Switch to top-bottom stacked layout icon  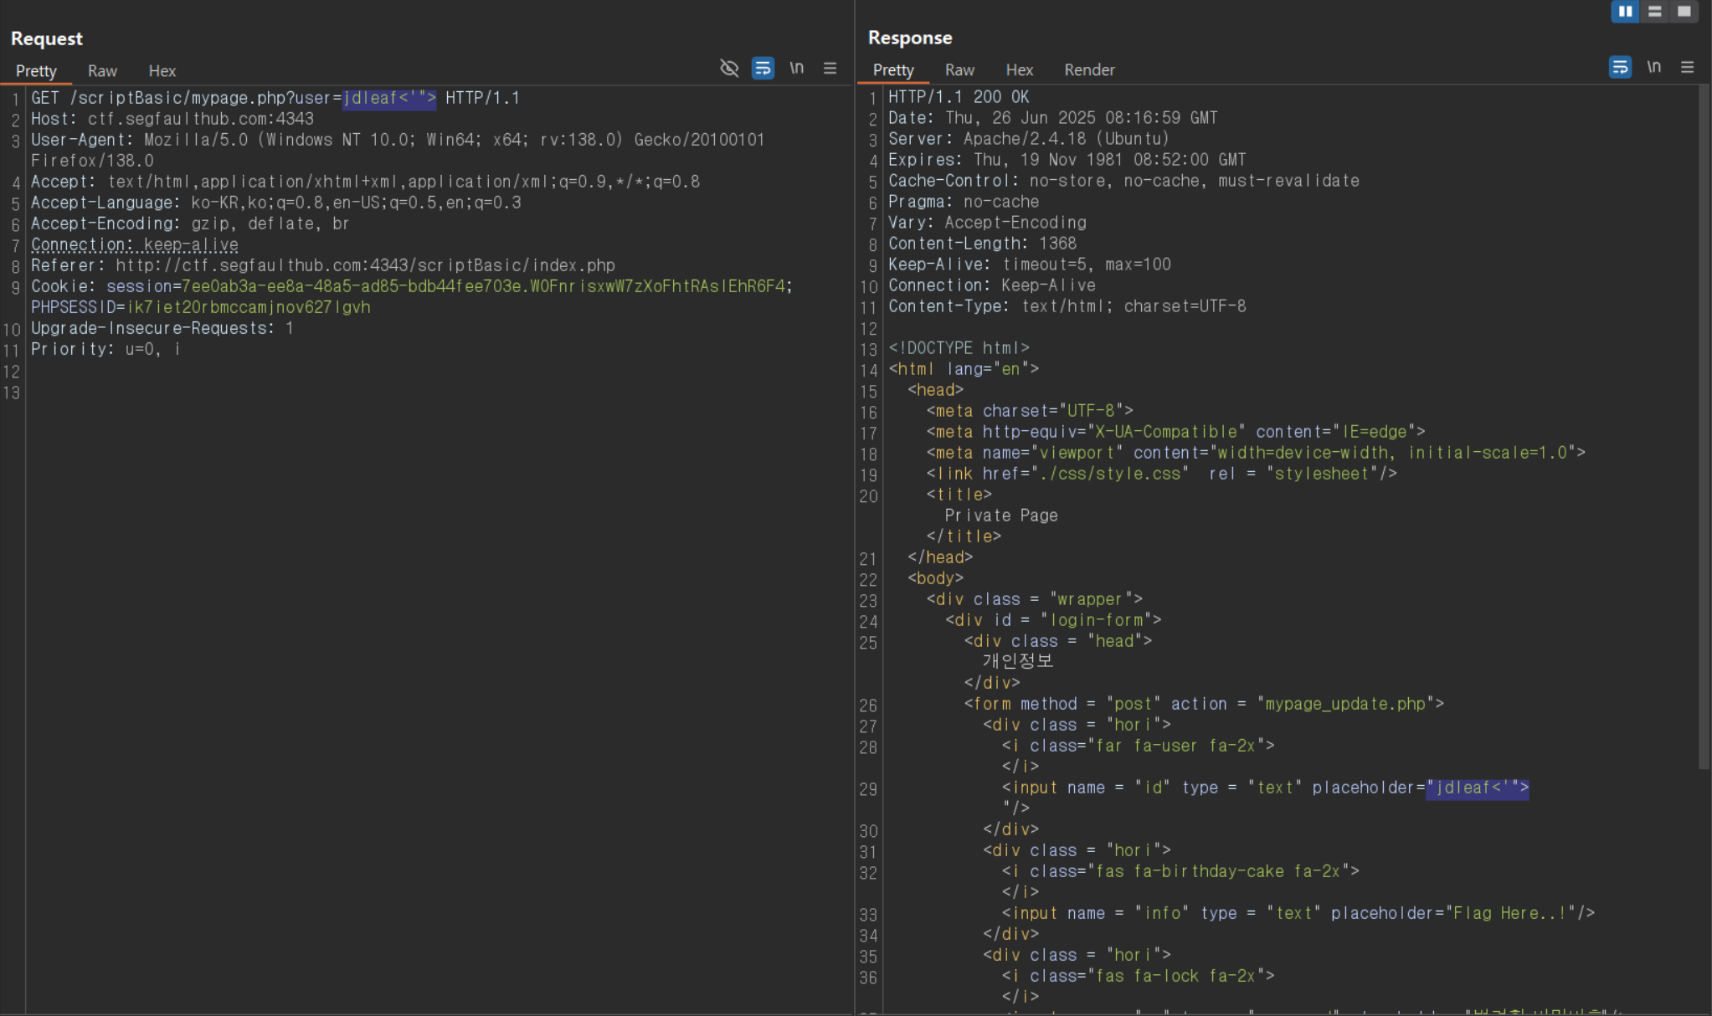tap(1654, 12)
